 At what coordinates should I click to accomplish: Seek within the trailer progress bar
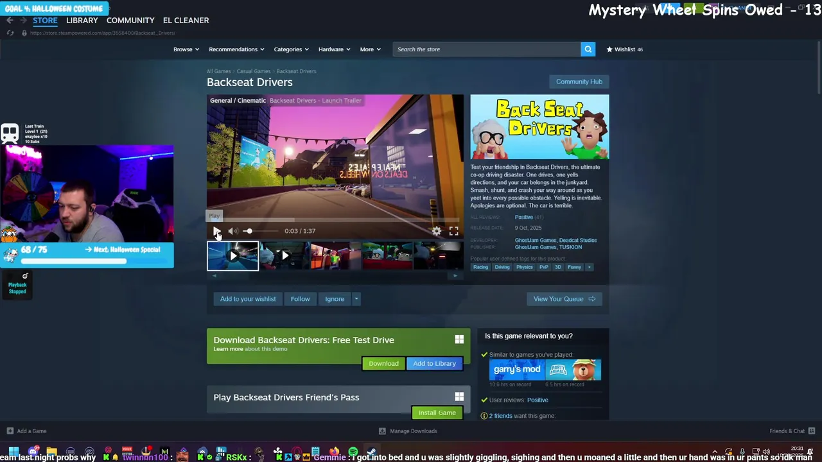[335, 220]
